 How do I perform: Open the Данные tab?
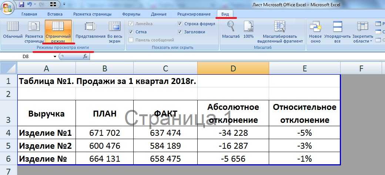159,14
